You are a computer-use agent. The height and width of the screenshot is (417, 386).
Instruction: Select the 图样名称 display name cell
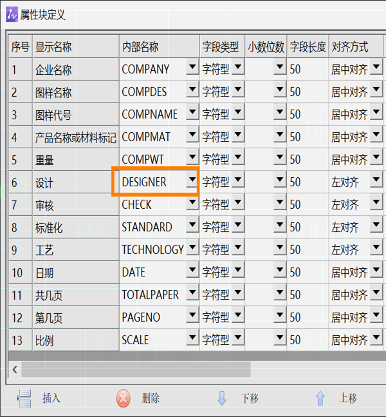pos(76,92)
